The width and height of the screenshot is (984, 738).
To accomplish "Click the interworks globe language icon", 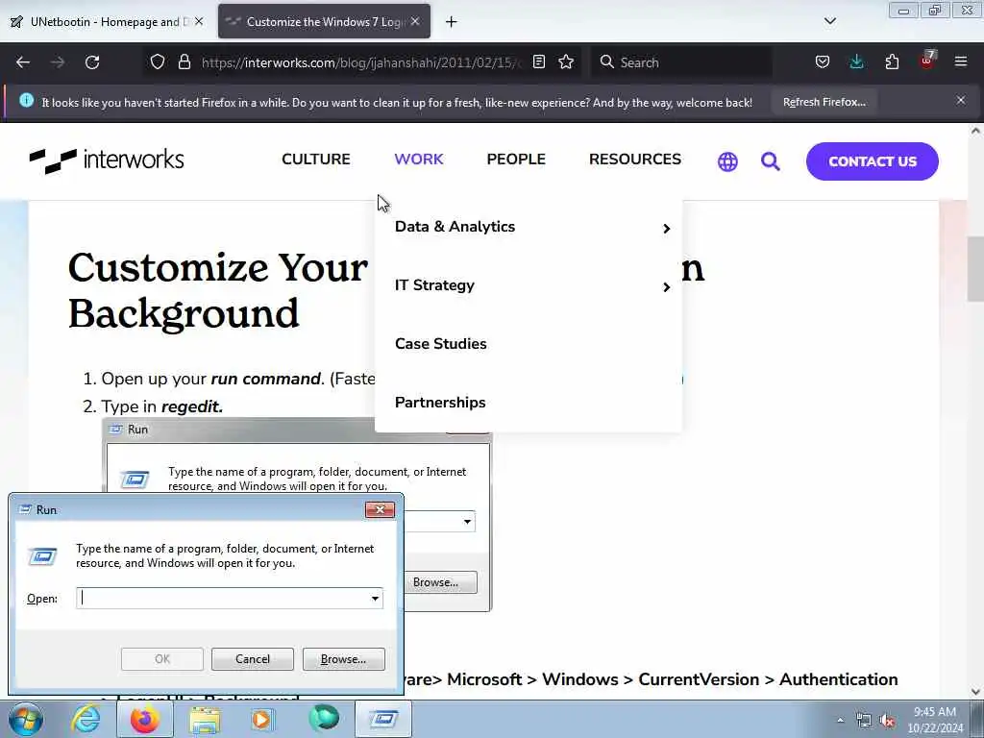I will [727, 161].
